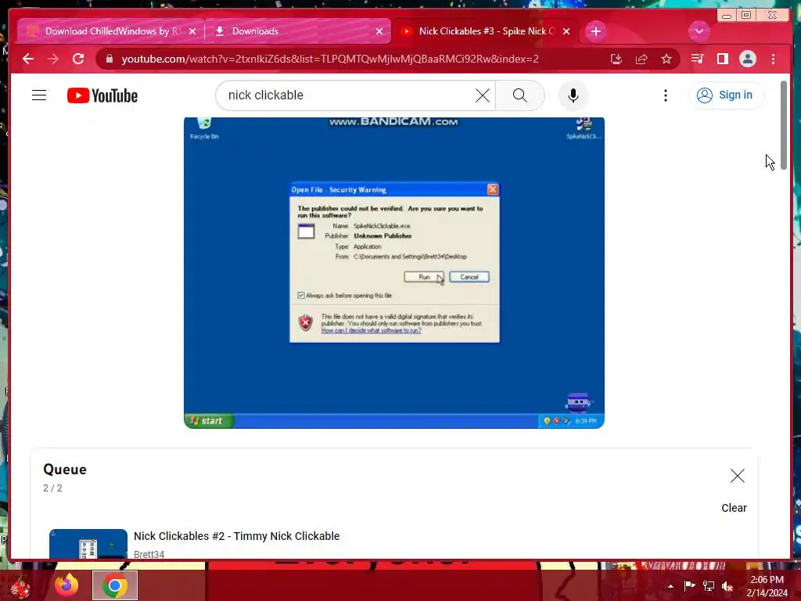Click the muted volume tray icon

click(727, 586)
